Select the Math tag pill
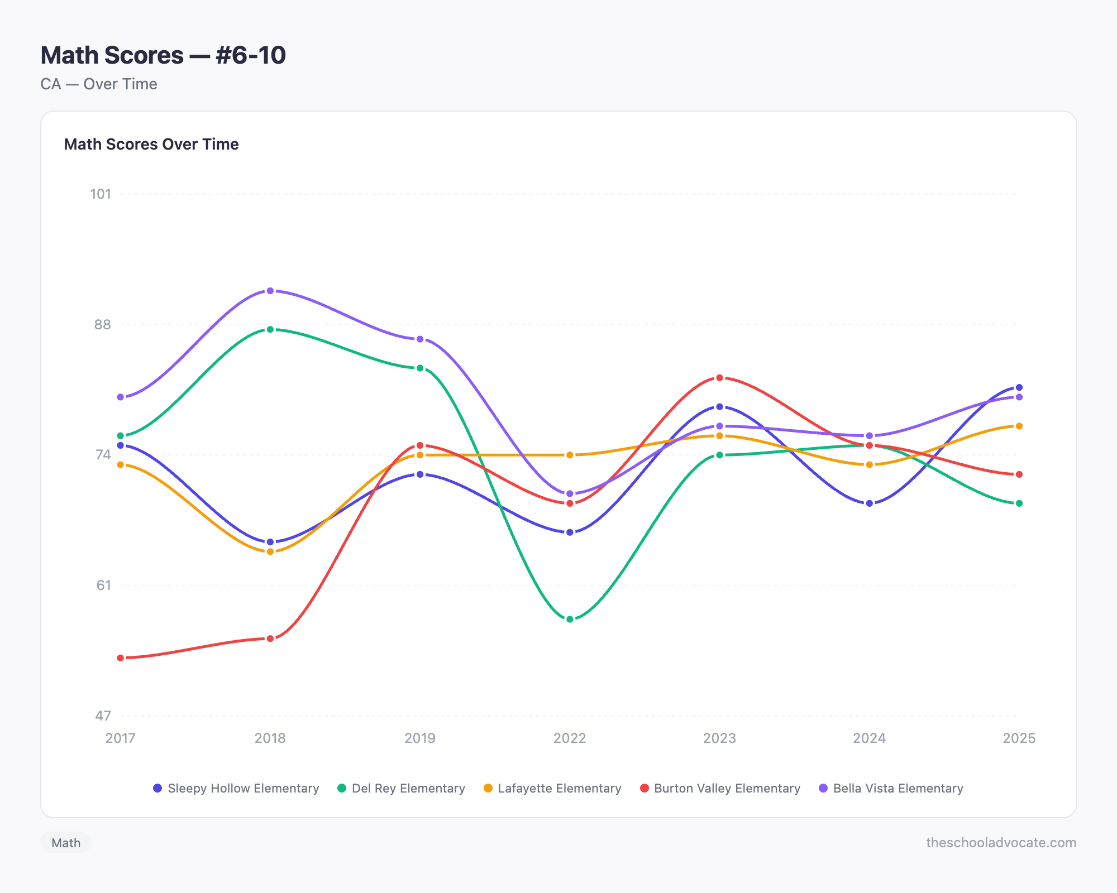Image resolution: width=1117 pixels, height=893 pixels. point(66,843)
